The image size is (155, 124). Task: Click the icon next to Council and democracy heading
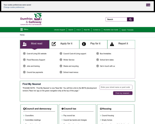click(x=24, y=109)
